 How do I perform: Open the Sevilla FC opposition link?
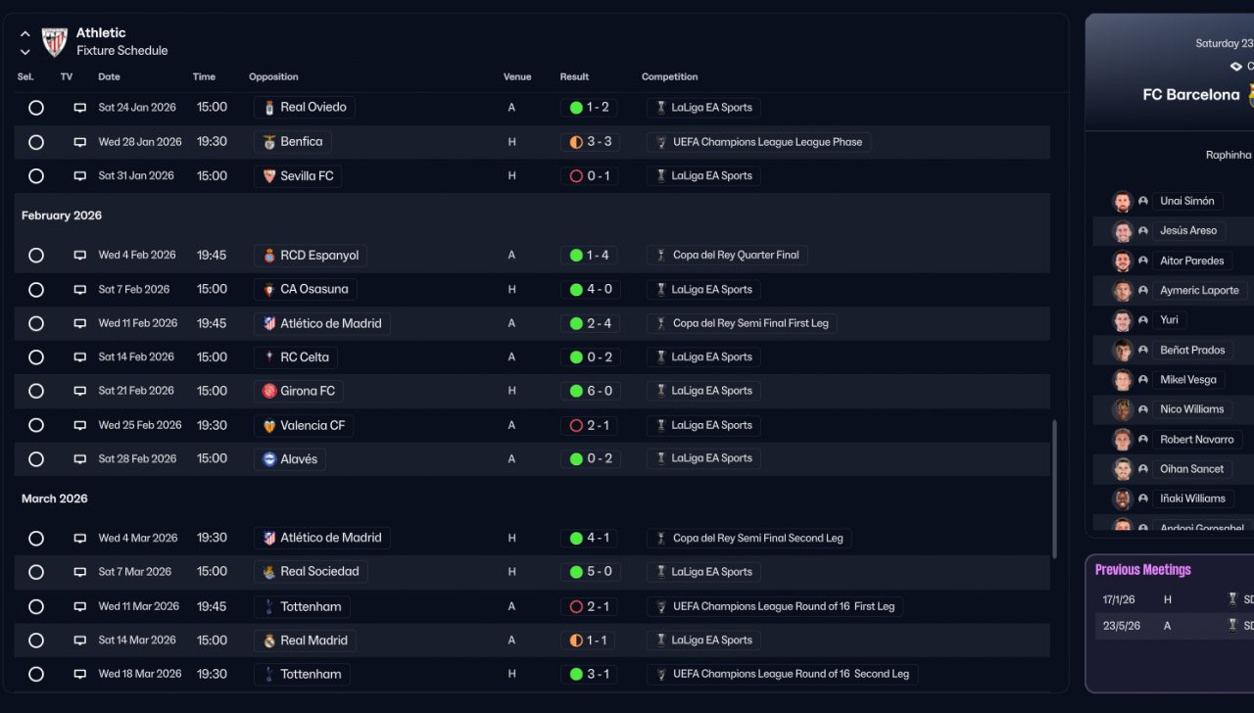307,176
